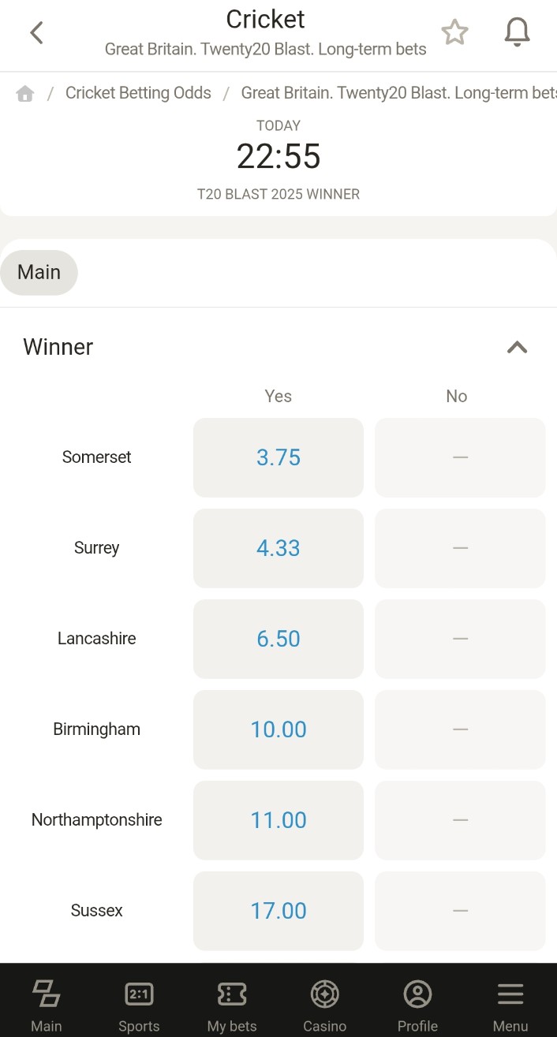This screenshot has height=1037, width=557.
Task: Select the Main market tab
Action: (x=39, y=272)
